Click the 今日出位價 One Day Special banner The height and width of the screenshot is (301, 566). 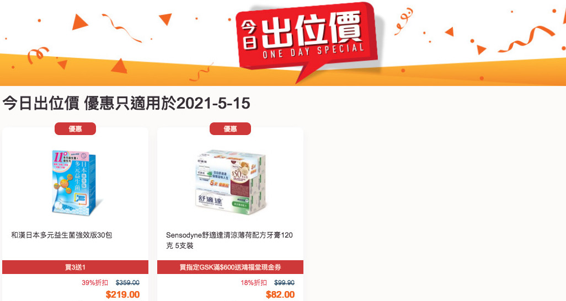click(x=283, y=42)
